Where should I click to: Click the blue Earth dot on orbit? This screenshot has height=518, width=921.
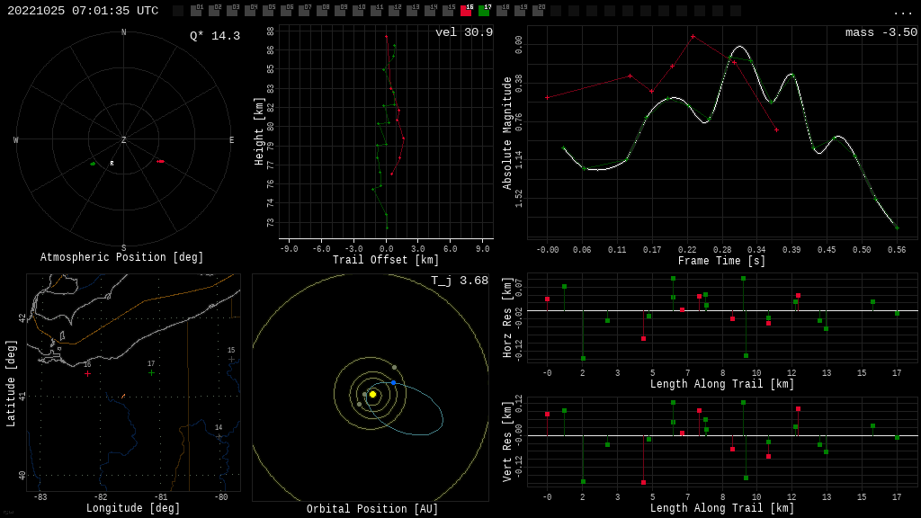(394, 382)
